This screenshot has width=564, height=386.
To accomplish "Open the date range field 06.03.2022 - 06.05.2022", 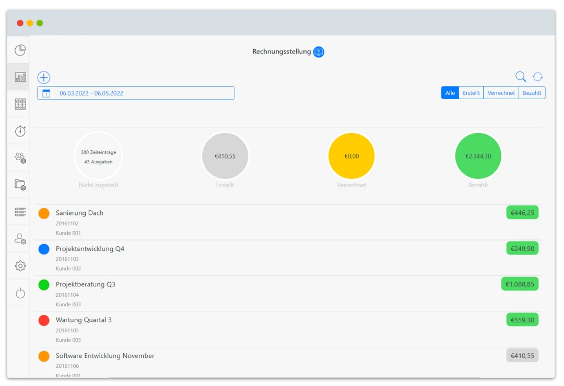I will pyautogui.click(x=136, y=93).
